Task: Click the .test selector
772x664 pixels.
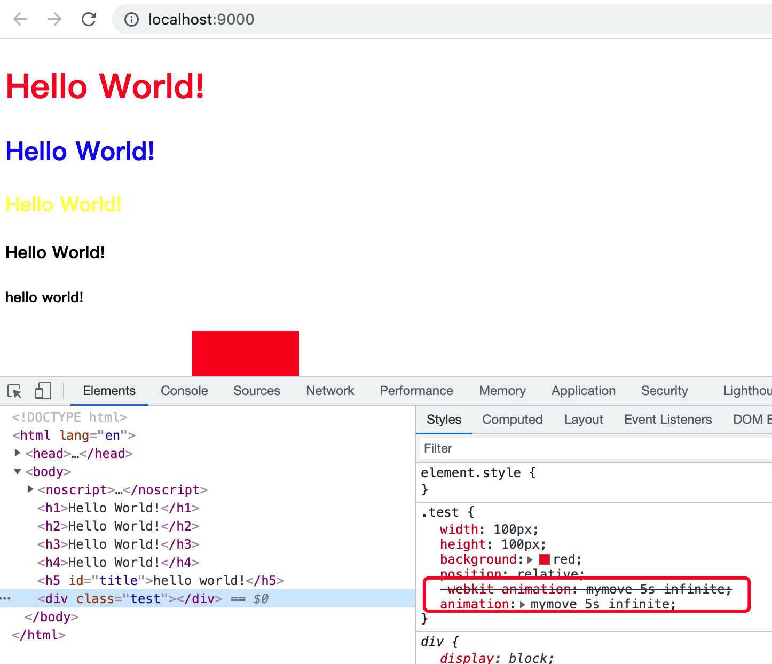Action: [x=440, y=512]
